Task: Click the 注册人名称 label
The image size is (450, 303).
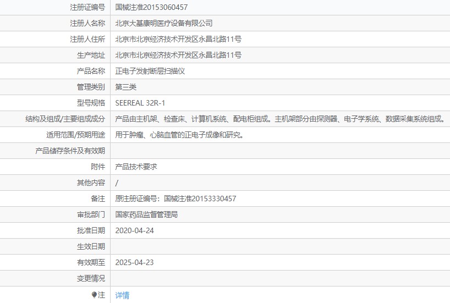Action: pyautogui.click(x=87, y=23)
